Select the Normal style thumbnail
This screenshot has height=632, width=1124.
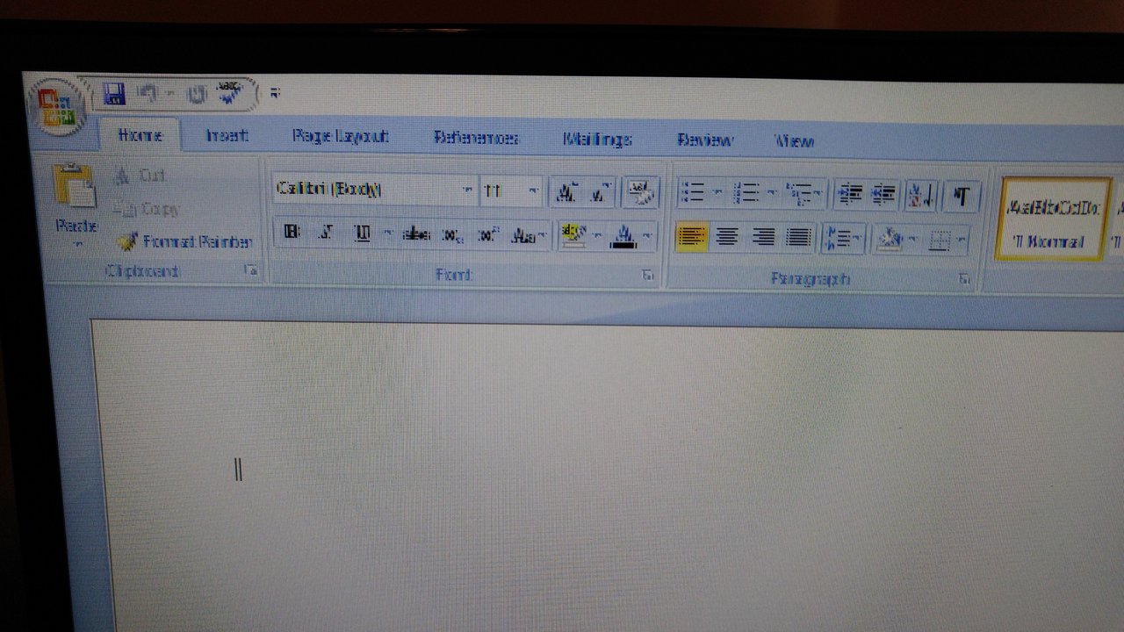tap(1053, 219)
